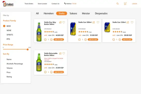Choose unit pricing for Stella Returnable Bottle

tap(46, 68)
